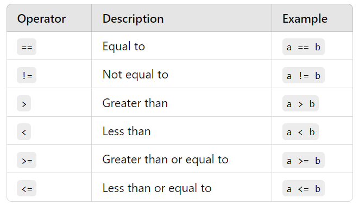Select the 'Not equal to' description
Image resolution: width=359 pixels, height=205 pixels.
coord(135,75)
